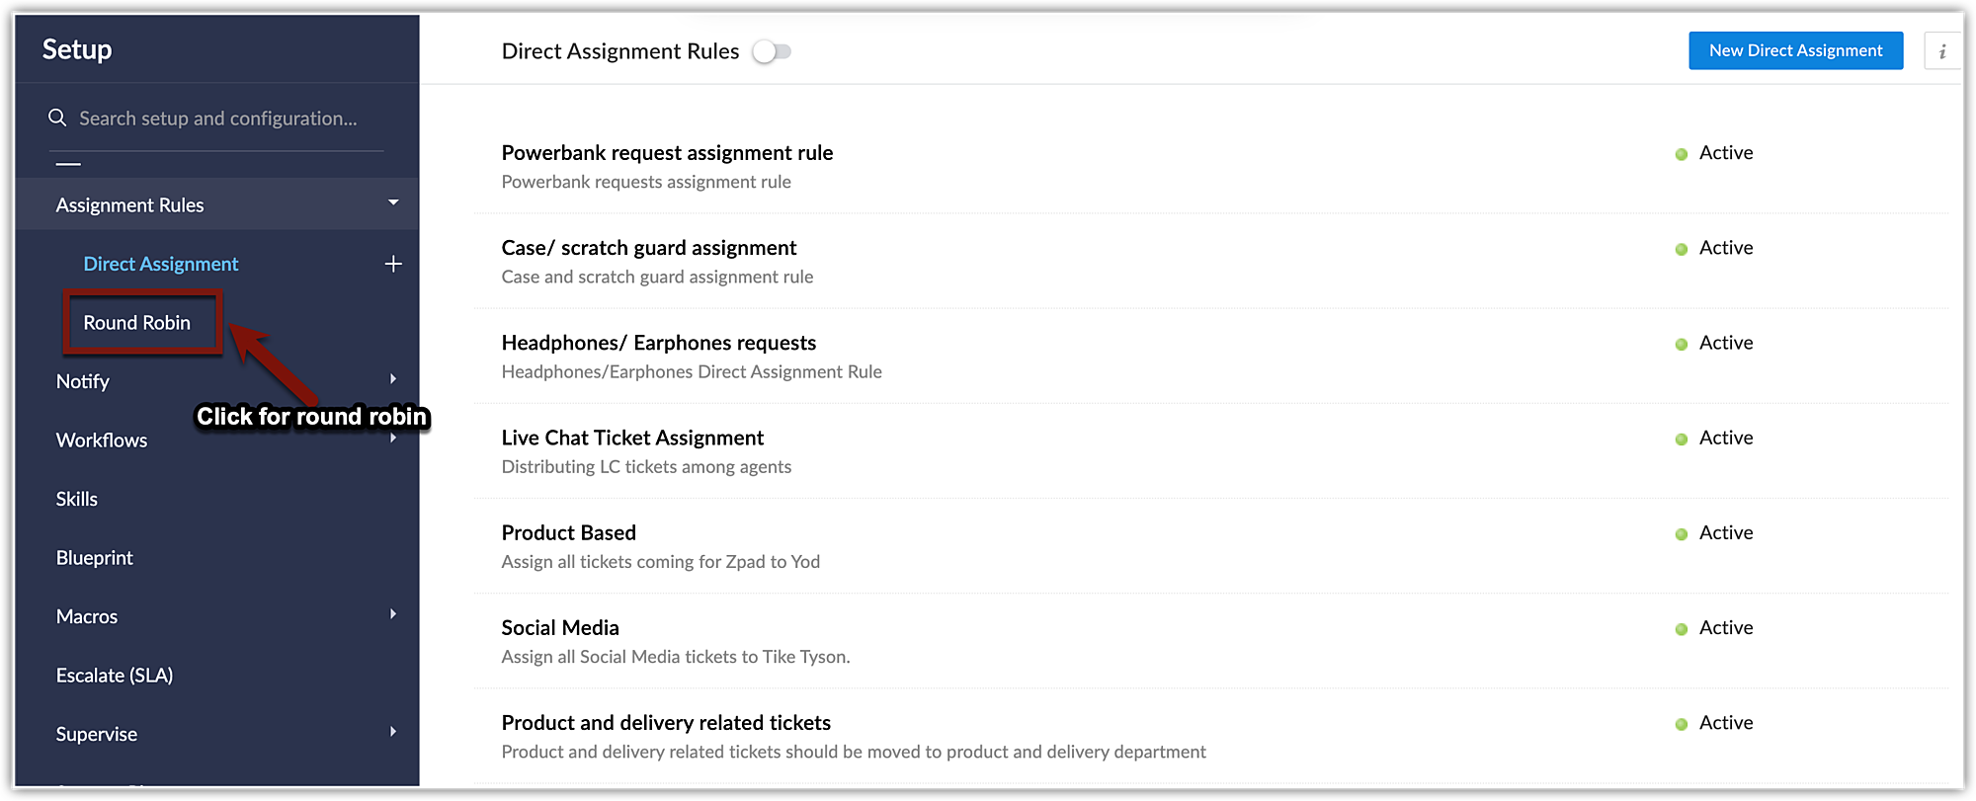
Task: Click the plus icon beside Direct Assignment
Action: tap(393, 264)
